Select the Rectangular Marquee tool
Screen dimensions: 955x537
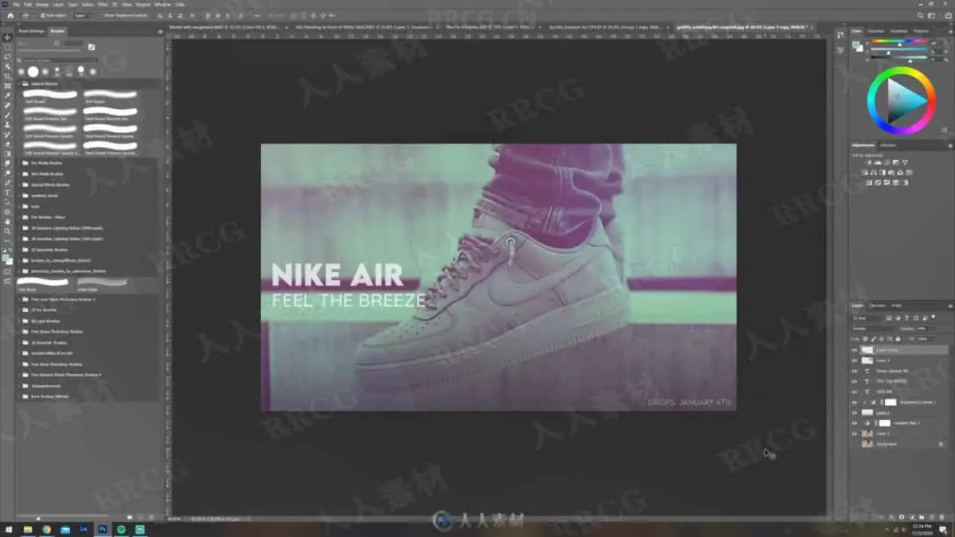[x=8, y=47]
